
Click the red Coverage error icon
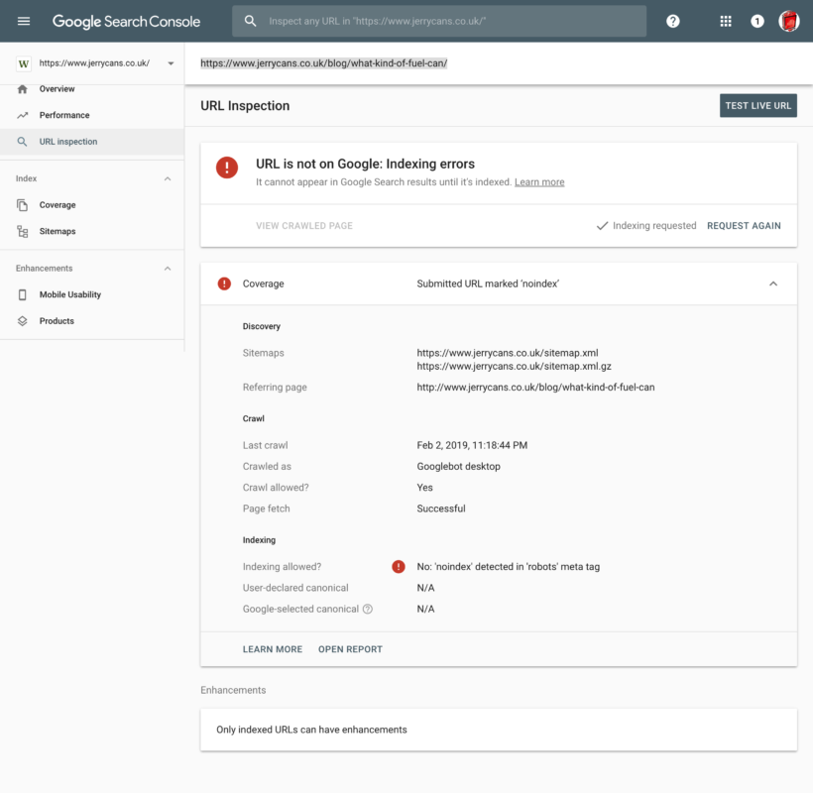224,283
